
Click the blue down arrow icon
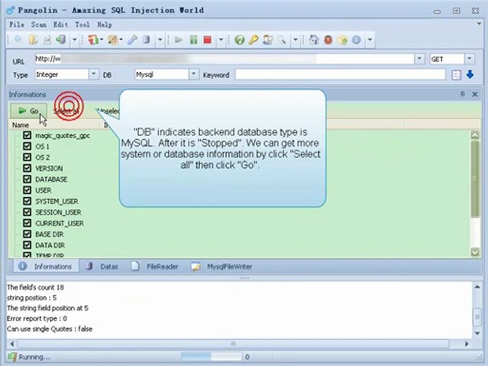(x=470, y=74)
